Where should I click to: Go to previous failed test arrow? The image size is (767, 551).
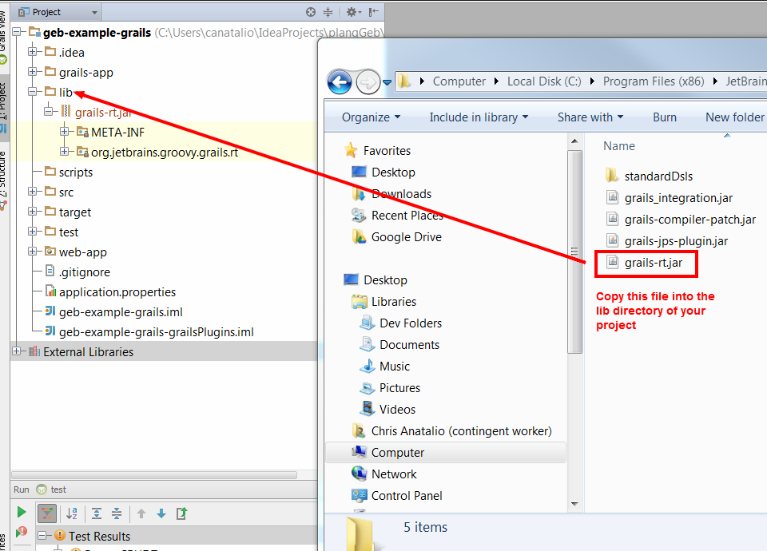[141, 513]
